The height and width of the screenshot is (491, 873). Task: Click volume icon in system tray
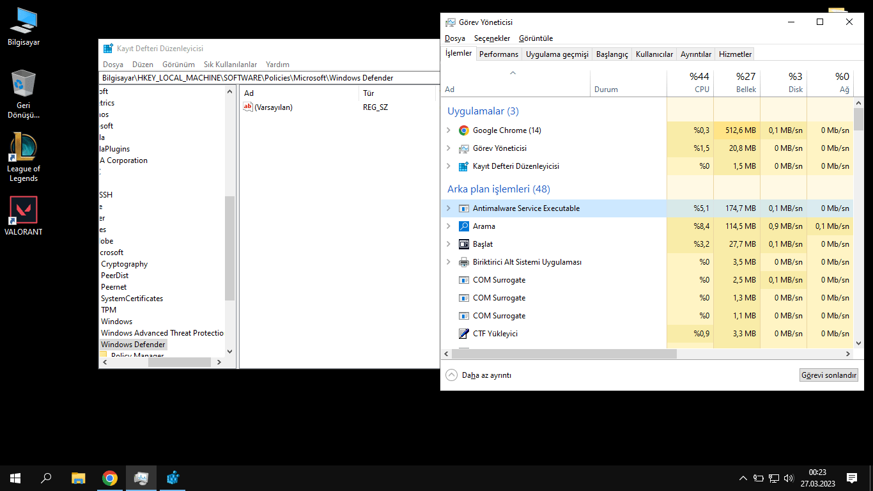(789, 478)
